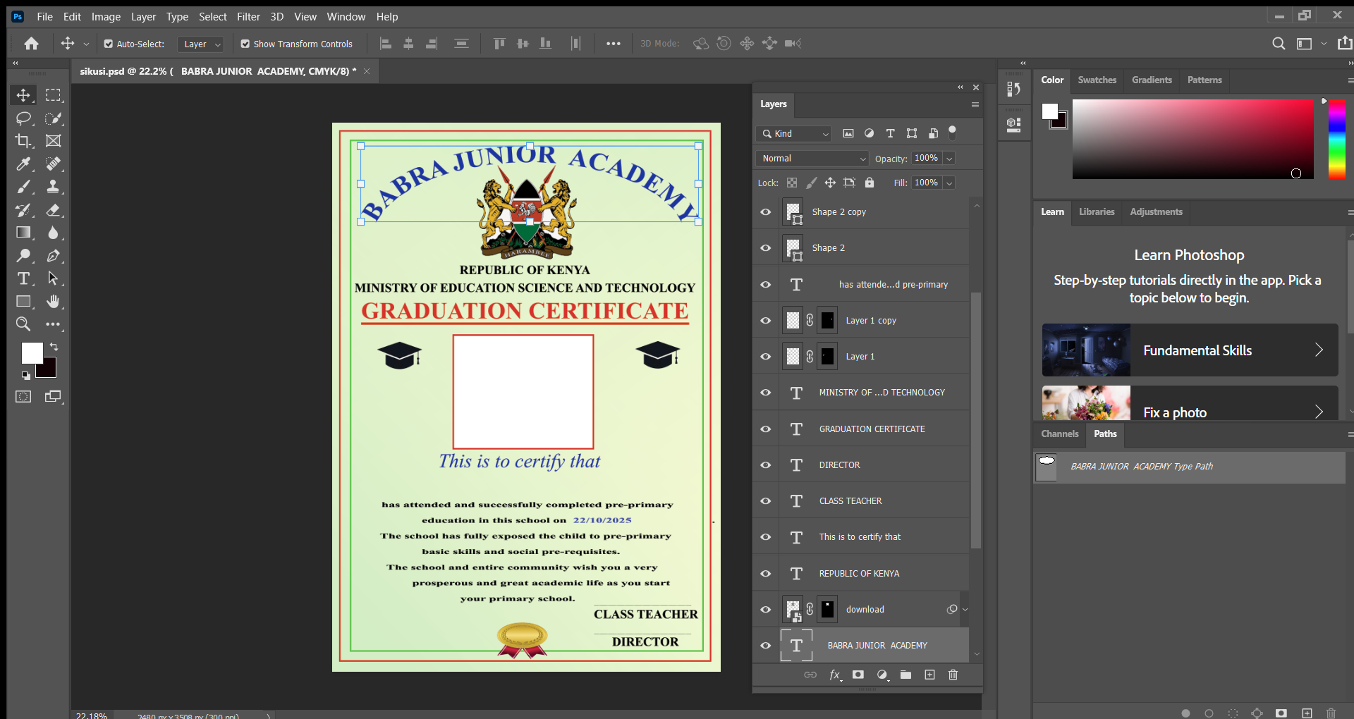
Task: Open the Opacity value dropdown arrow
Action: point(949,159)
